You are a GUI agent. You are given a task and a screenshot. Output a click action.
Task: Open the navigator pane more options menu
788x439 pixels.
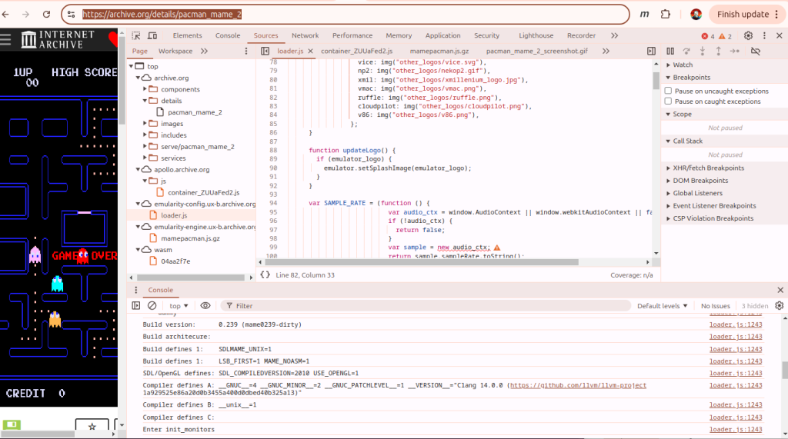pos(246,51)
